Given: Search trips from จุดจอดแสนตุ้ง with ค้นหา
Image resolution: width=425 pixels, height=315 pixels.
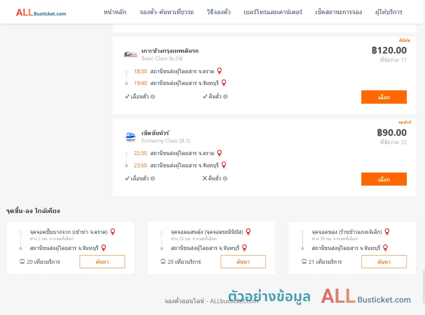Looking at the screenshot, I should [243, 262].
